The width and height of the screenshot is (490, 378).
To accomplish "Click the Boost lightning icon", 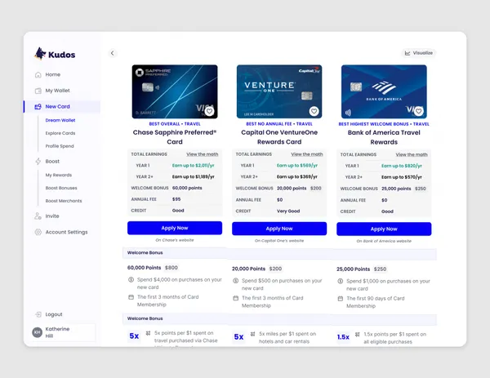I will (x=38, y=161).
